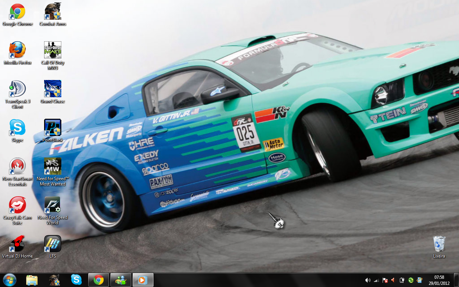Select the Skype shortcut on the desktop

pyautogui.click(x=17, y=131)
